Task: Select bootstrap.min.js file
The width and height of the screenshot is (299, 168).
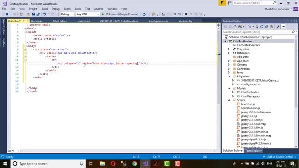Action: point(250,108)
